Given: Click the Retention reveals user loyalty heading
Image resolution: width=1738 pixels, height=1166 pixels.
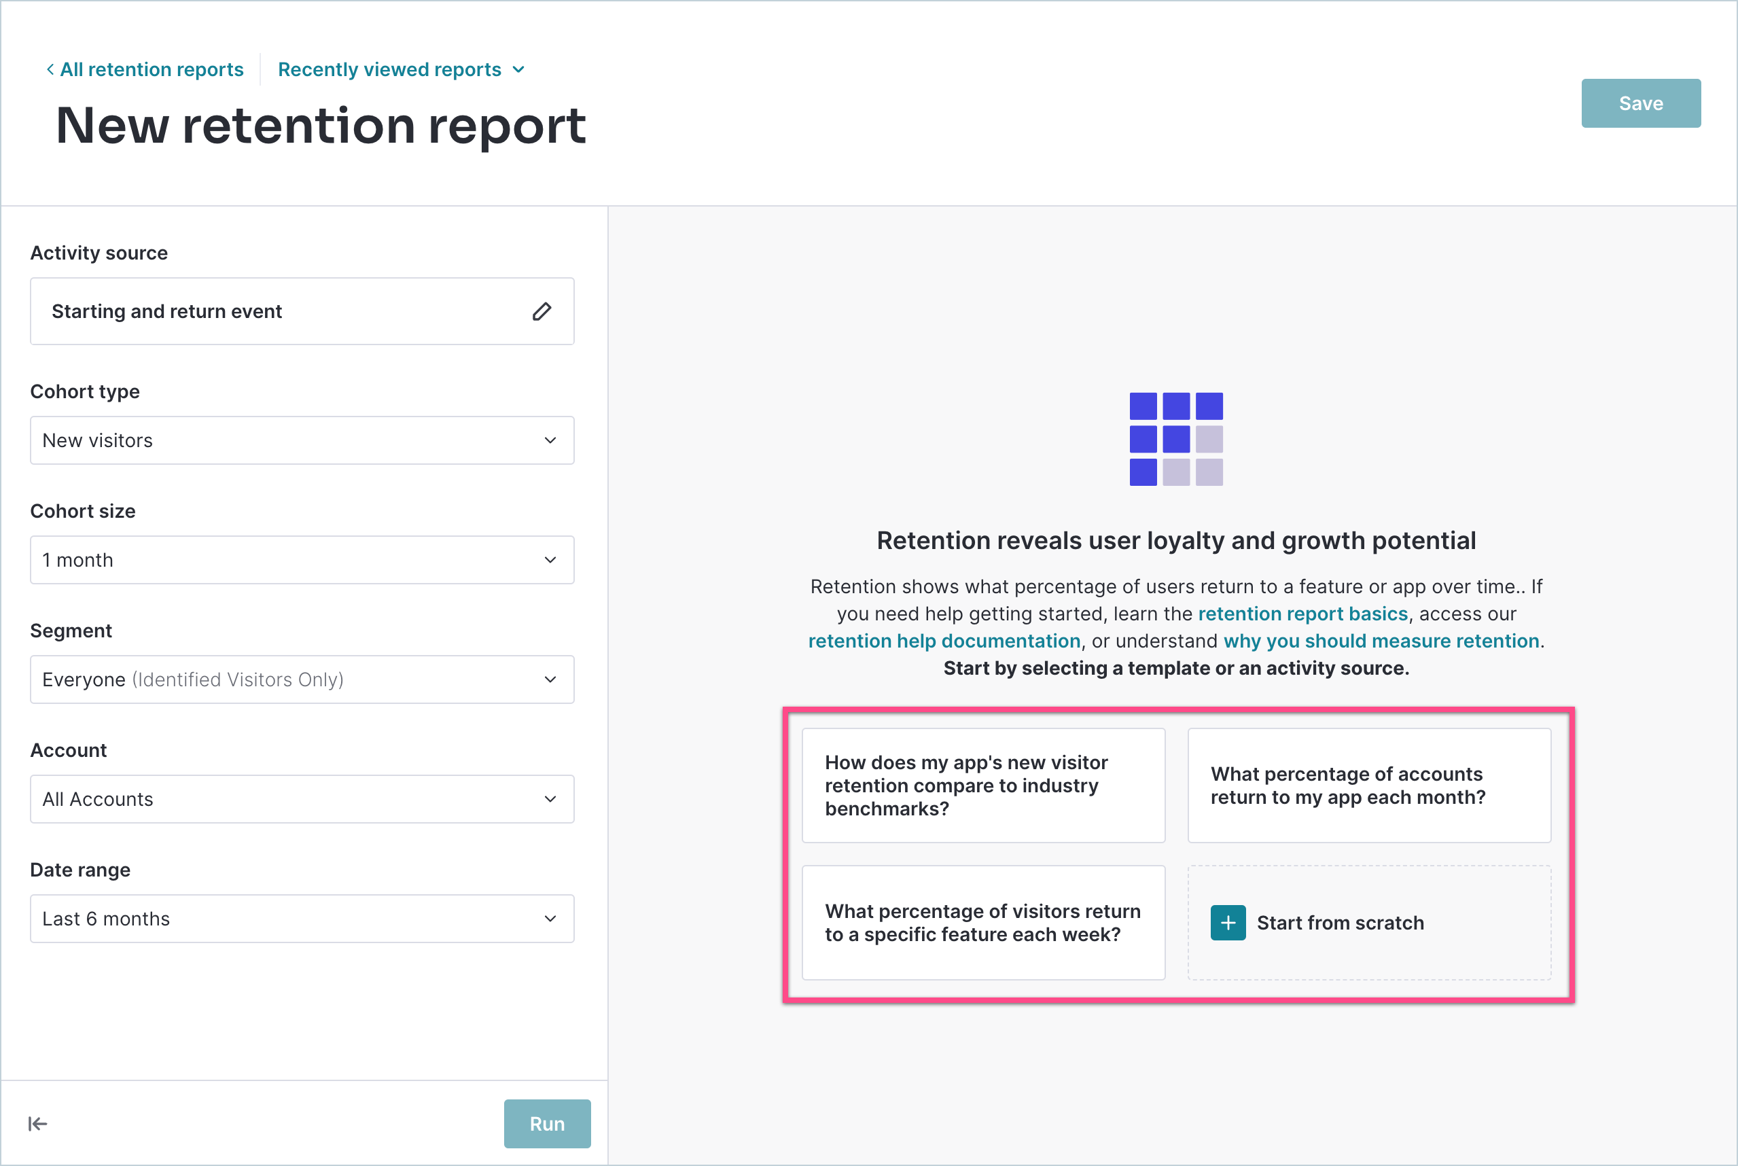Looking at the screenshot, I should tap(1176, 541).
